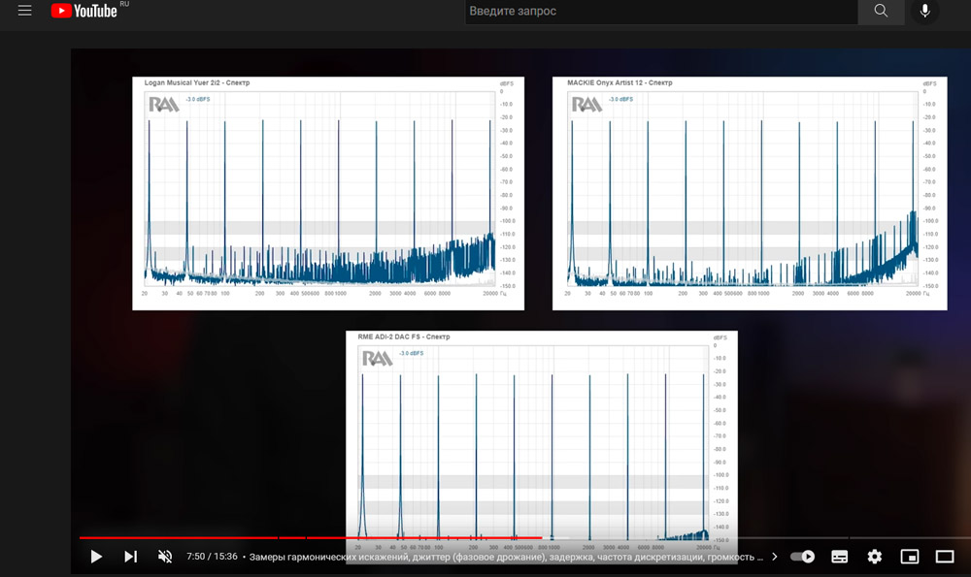Click the search magnifier button
This screenshot has height=577, width=971.
(x=881, y=11)
